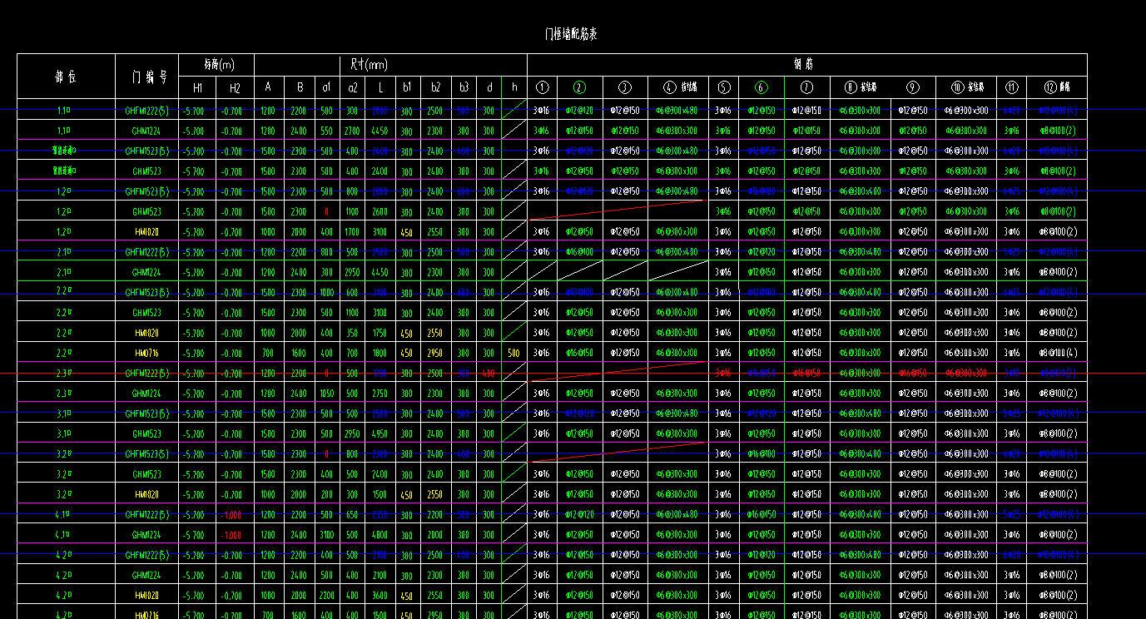
Task: Click the b3 column header
Action: pos(464,87)
